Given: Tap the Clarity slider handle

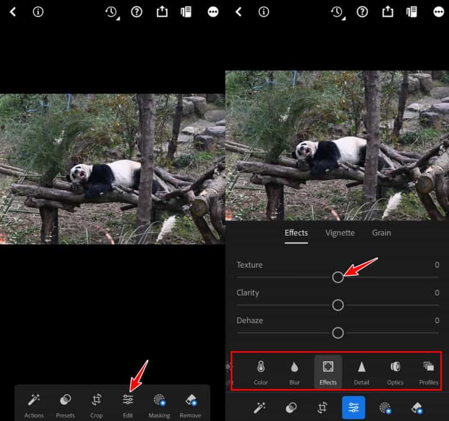Looking at the screenshot, I should click(338, 305).
